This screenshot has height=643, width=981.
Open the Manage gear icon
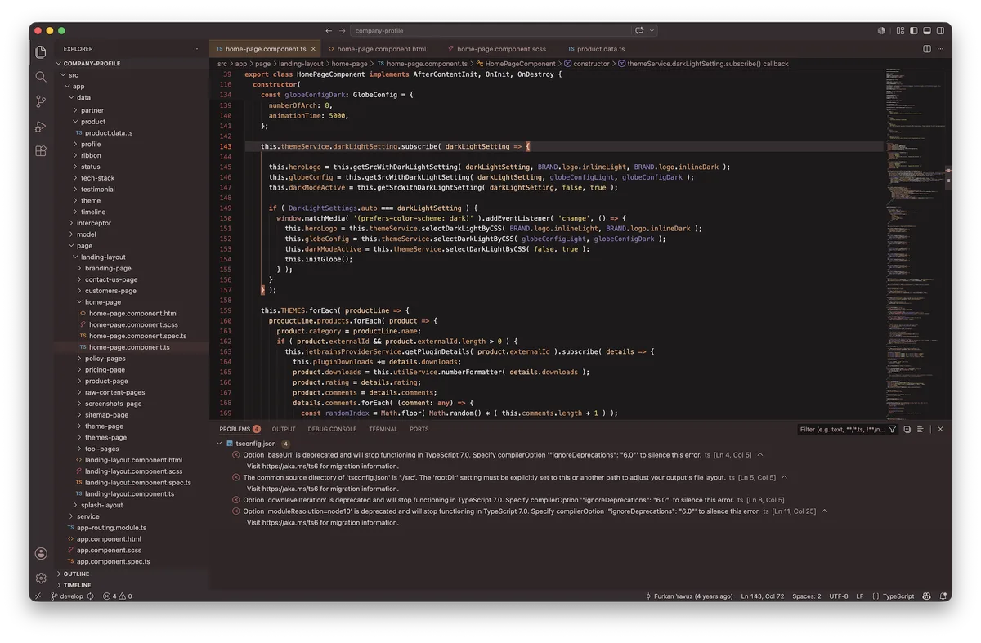click(x=41, y=578)
